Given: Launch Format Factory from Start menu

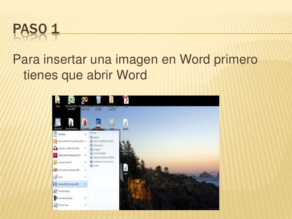Looking at the screenshot, I should 70,191.
